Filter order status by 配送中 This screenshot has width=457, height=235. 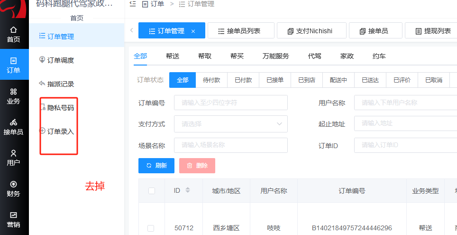tap(338, 80)
